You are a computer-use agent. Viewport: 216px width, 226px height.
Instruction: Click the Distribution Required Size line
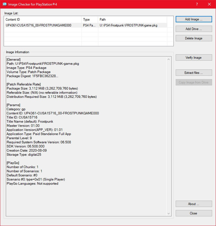(52, 97)
